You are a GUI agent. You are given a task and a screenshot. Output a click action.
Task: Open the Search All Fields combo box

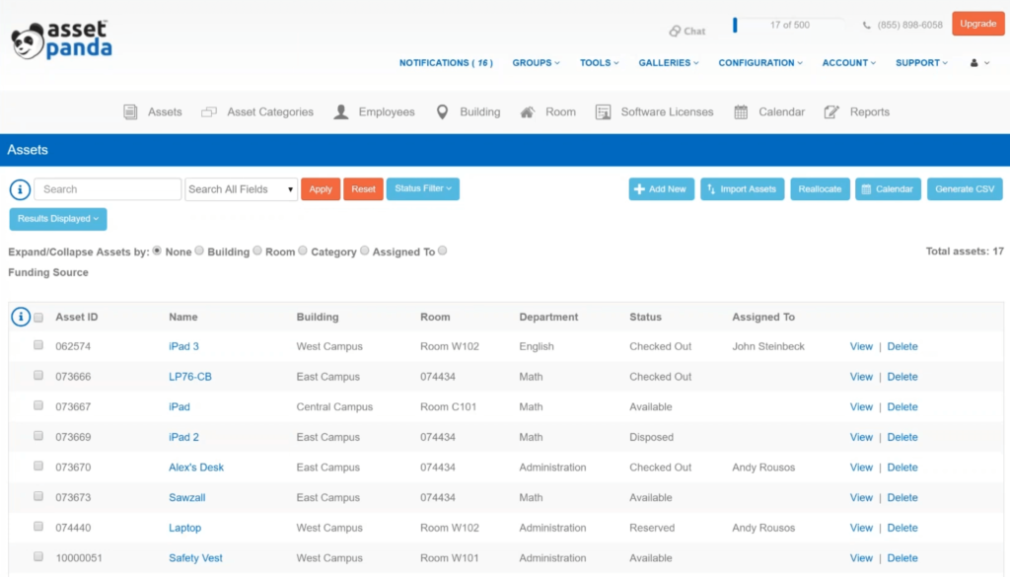click(x=242, y=189)
